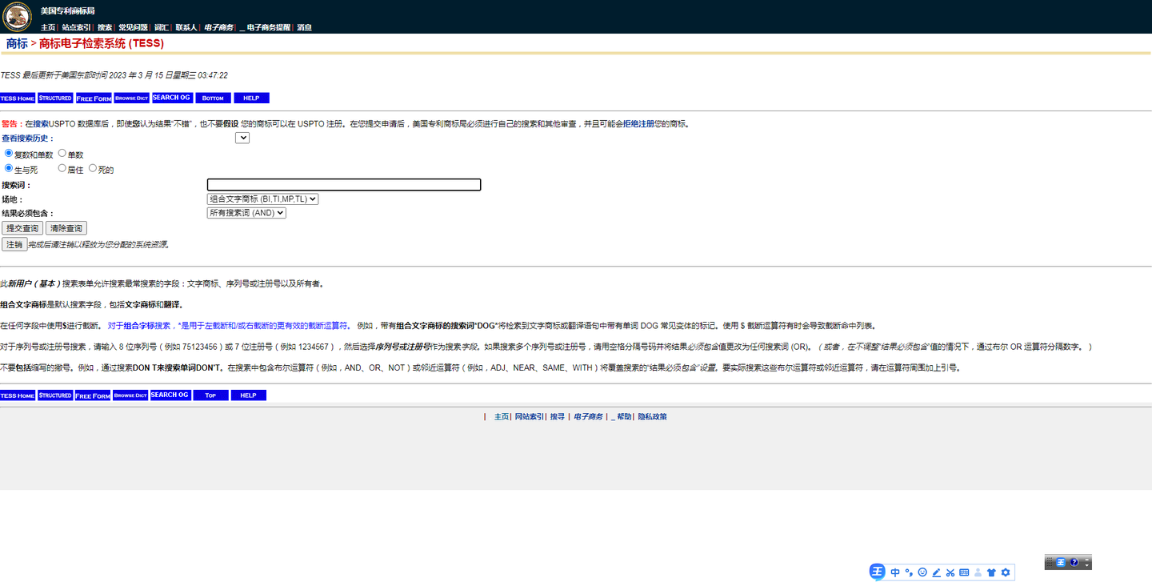Click the lower Structured button
The height and width of the screenshot is (582, 1152).
click(x=55, y=395)
